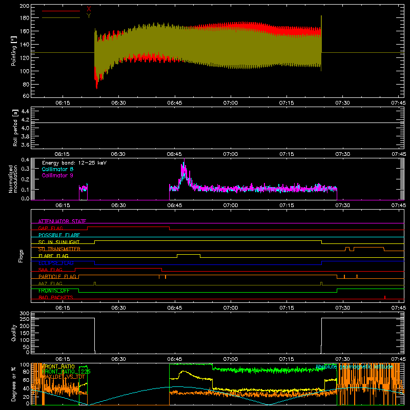Screen dimensions: 410x410
Task: Click the 300 value on Quality axis
Action: 25,314
